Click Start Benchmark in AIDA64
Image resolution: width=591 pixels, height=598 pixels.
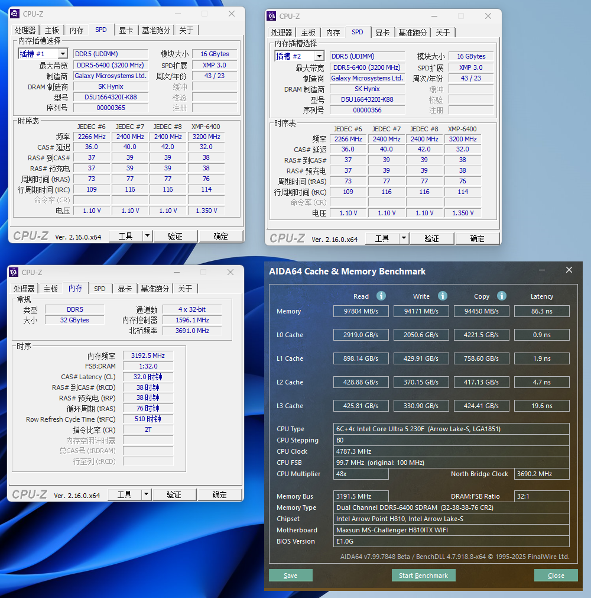click(x=423, y=576)
